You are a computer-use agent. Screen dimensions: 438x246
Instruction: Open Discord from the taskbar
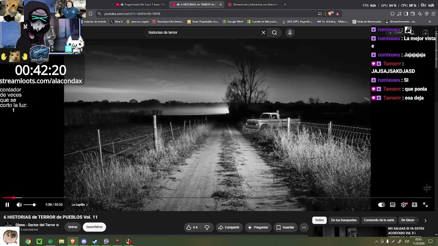(x=84, y=242)
